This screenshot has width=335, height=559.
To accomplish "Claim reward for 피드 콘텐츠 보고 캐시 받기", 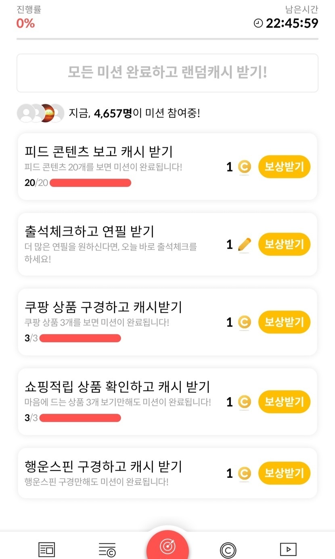I will 284,167.
